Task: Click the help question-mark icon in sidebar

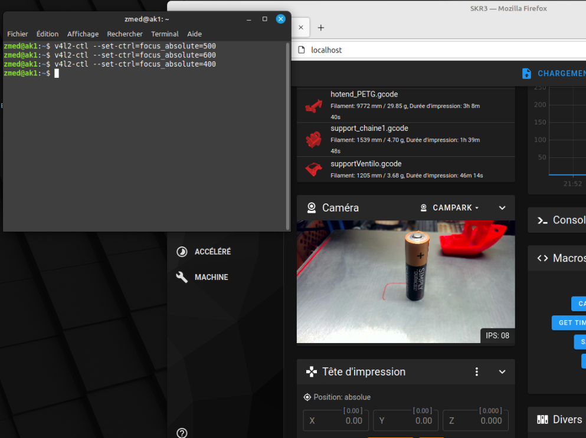Action: click(x=182, y=433)
